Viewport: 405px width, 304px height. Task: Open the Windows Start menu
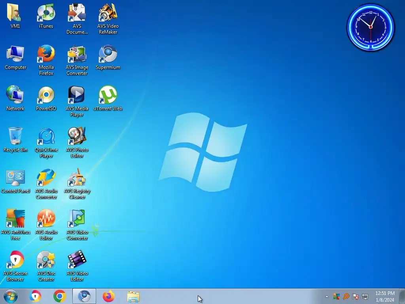tap(11, 296)
